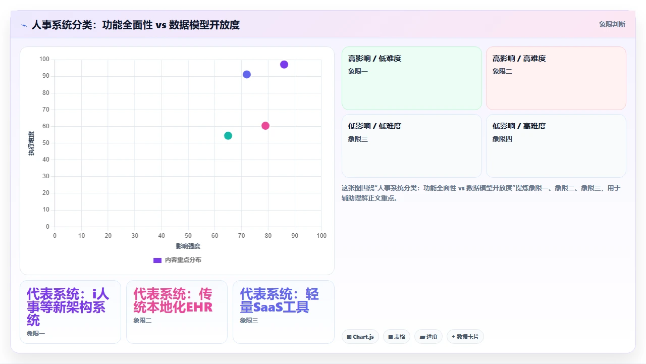Click the page title 人事系统分类 heading
Viewport: 646px width, 364px height.
click(136, 25)
